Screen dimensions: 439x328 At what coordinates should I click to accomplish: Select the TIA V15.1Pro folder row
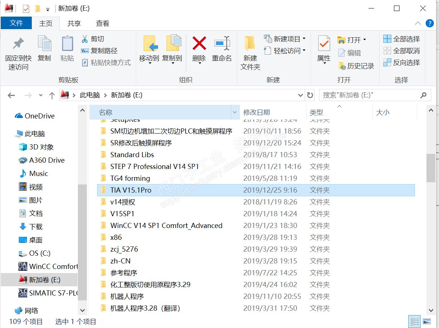[x=256, y=190]
